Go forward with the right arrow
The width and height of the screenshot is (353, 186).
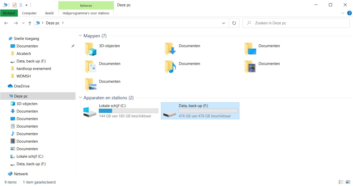16,23
